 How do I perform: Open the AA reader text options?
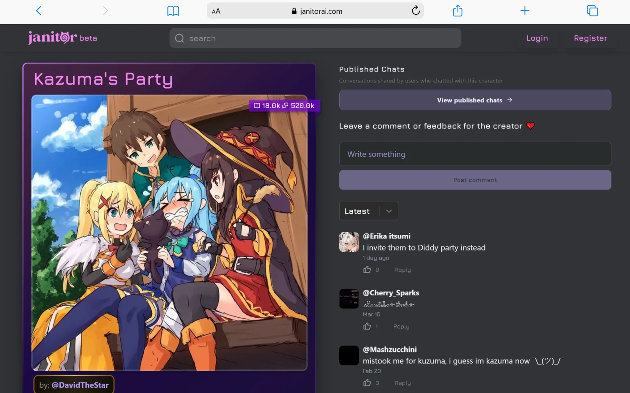click(216, 11)
